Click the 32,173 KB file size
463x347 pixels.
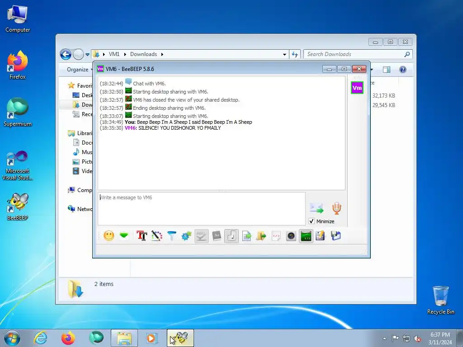[x=383, y=96]
